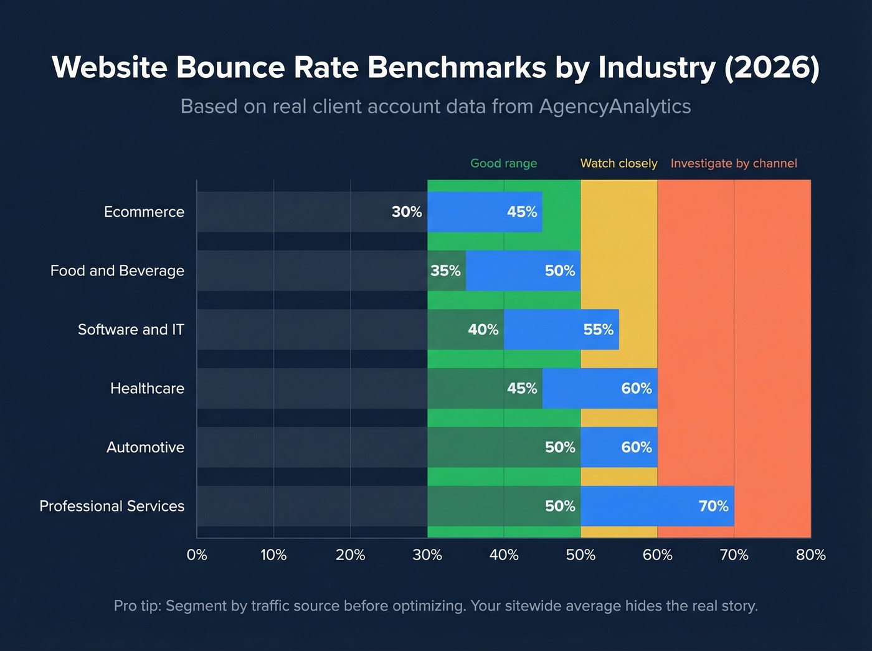Screen dimensions: 872x651
Task: Select the AgencyAnalytics subtitle text
Action: point(435,106)
